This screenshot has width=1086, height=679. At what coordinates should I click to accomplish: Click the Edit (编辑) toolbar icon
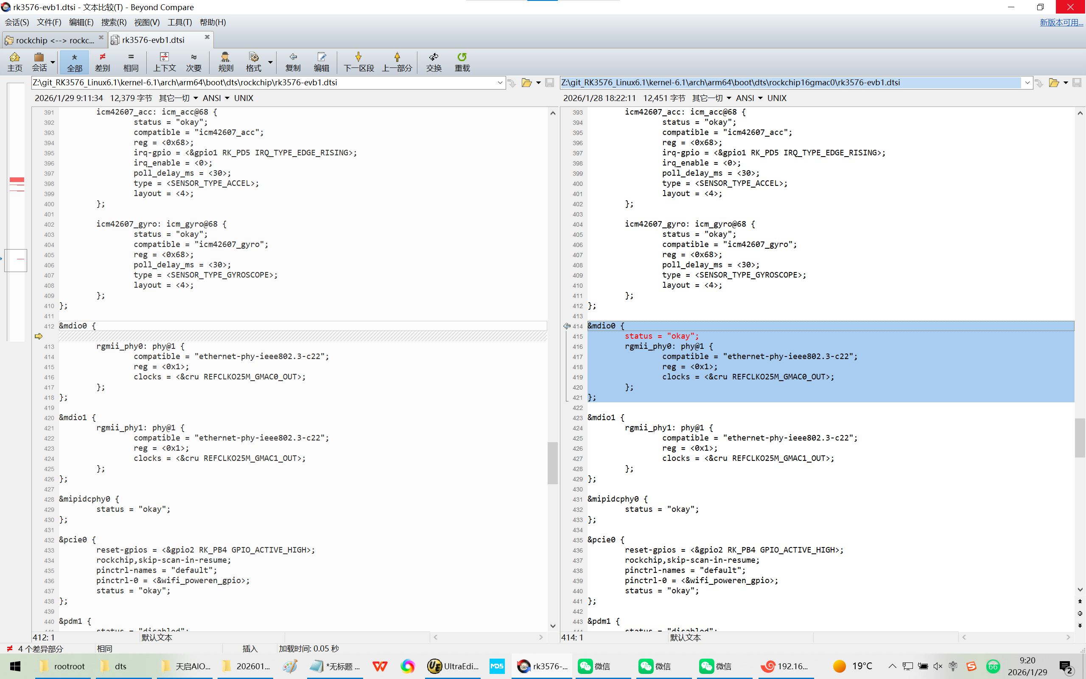click(x=321, y=62)
